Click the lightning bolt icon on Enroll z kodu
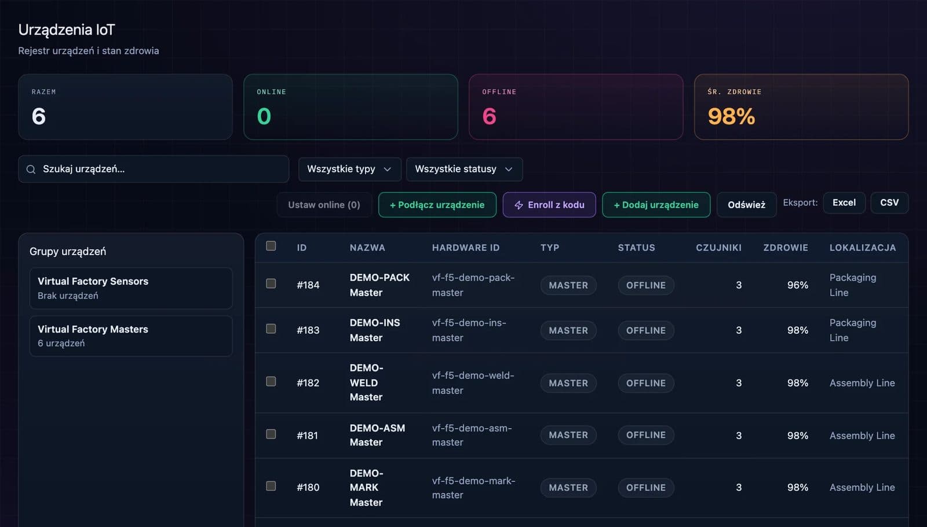 [519, 205]
